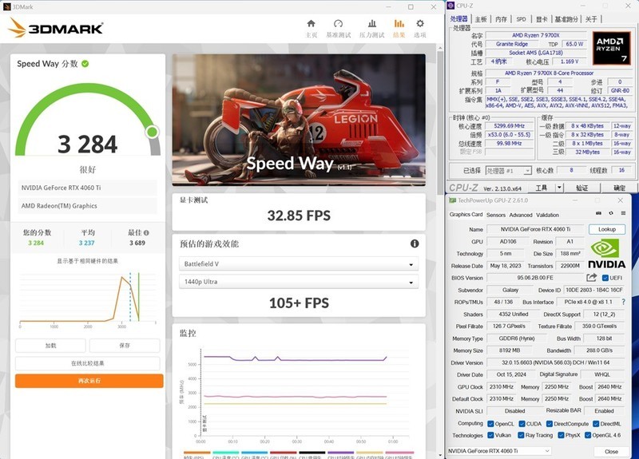639x459 pixels.
Task: Click the GPU-Z screenshot camera icon
Action: (x=600, y=214)
